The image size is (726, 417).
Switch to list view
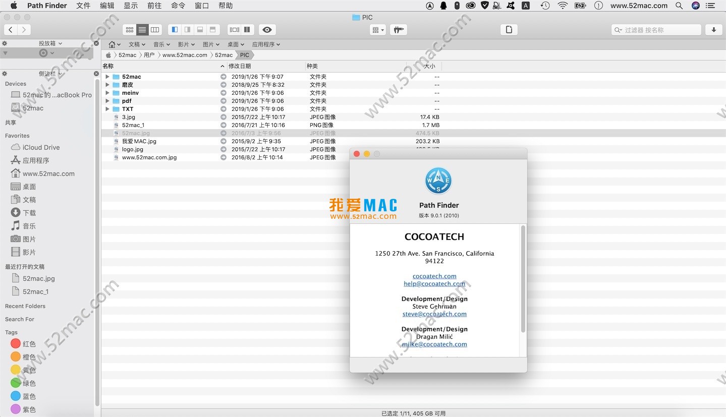[142, 30]
